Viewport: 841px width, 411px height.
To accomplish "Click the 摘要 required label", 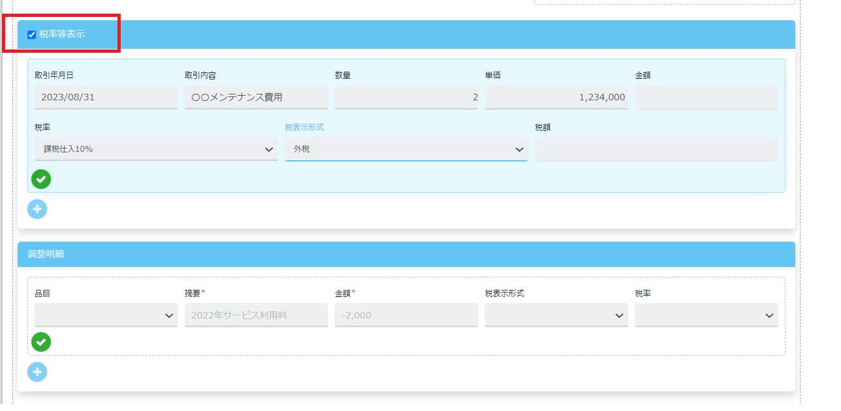I will [x=194, y=294].
